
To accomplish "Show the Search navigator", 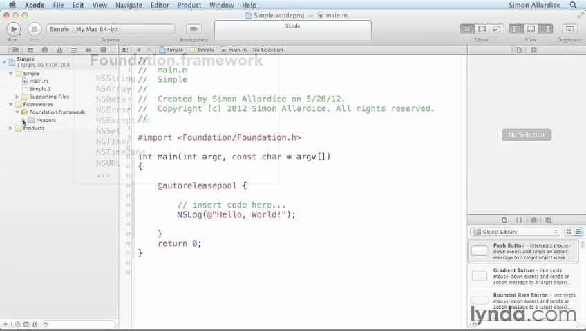I will pyautogui.click(x=45, y=50).
